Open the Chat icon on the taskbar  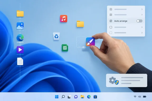coord(76,97)
